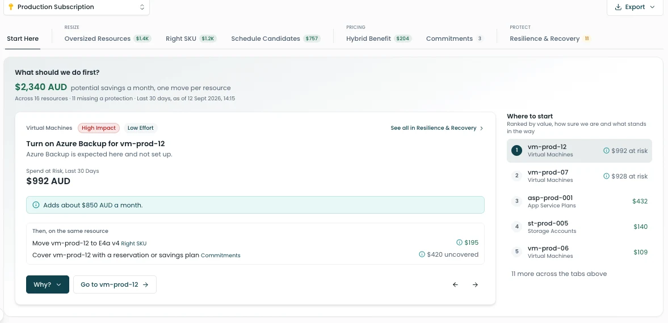Screen dimensions: 668x323
Task: Switch to the Start Here tab
Action: click(23, 39)
